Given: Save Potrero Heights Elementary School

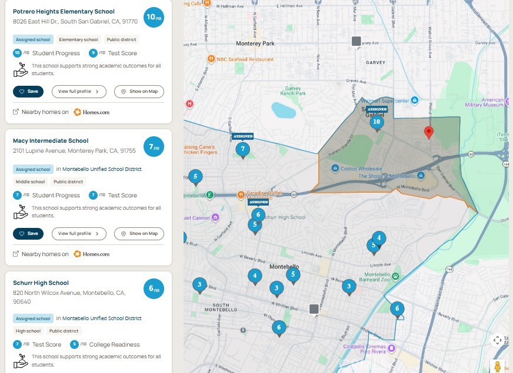Looking at the screenshot, I should 28,92.
